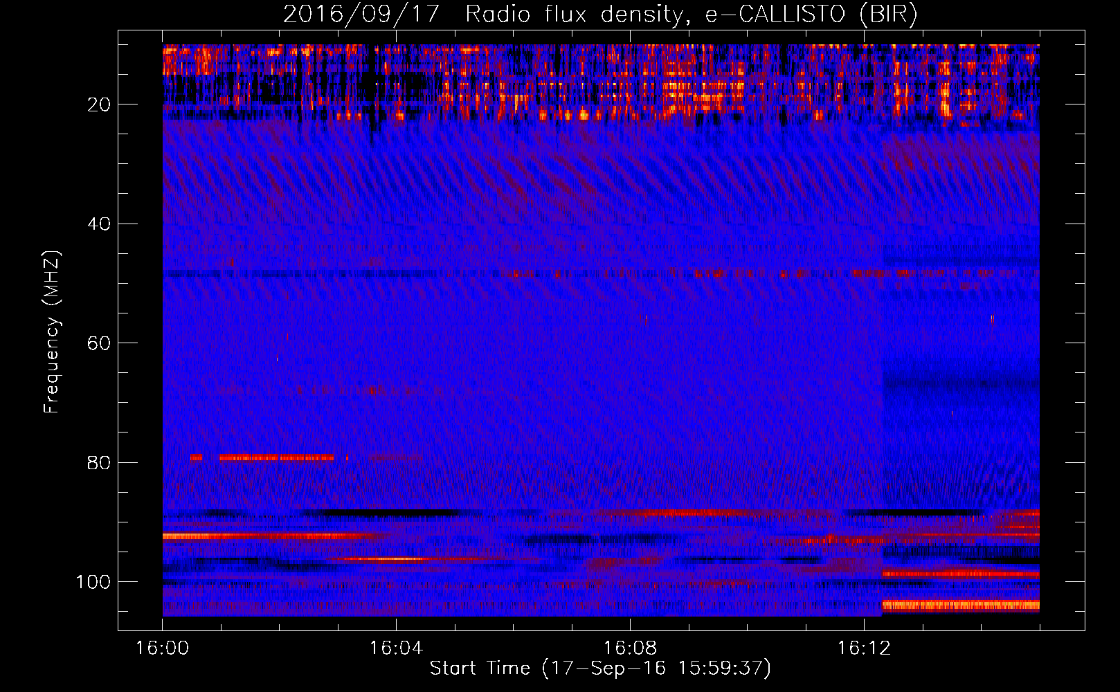1120x692 pixels.
Task: Click the 16:04 time tick label
Action: point(396,648)
